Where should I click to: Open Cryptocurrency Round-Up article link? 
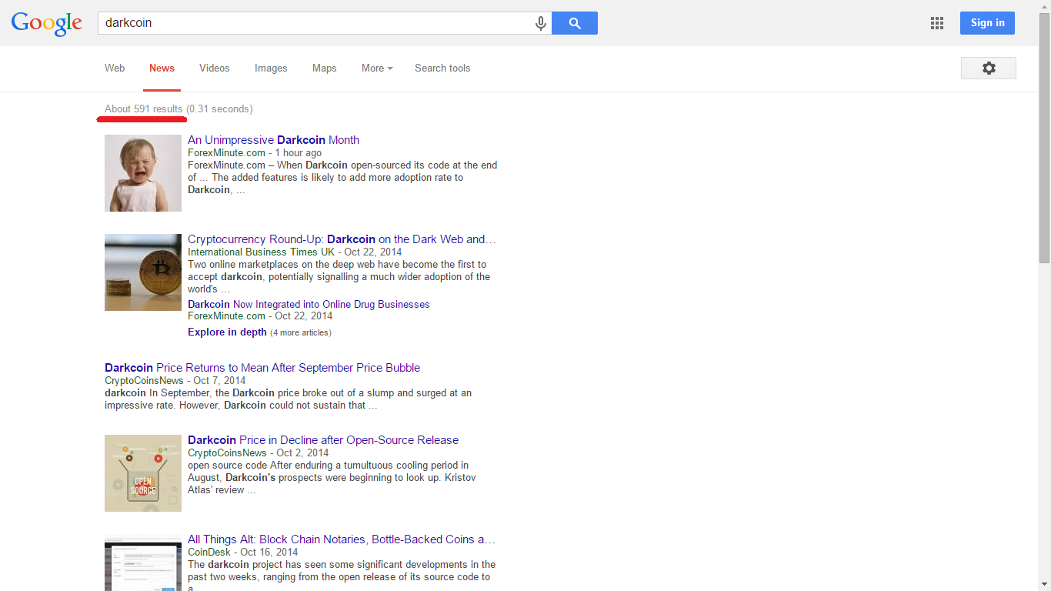pos(342,239)
